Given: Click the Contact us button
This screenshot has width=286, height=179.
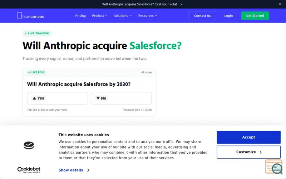Looking at the screenshot, I should point(202,16).
